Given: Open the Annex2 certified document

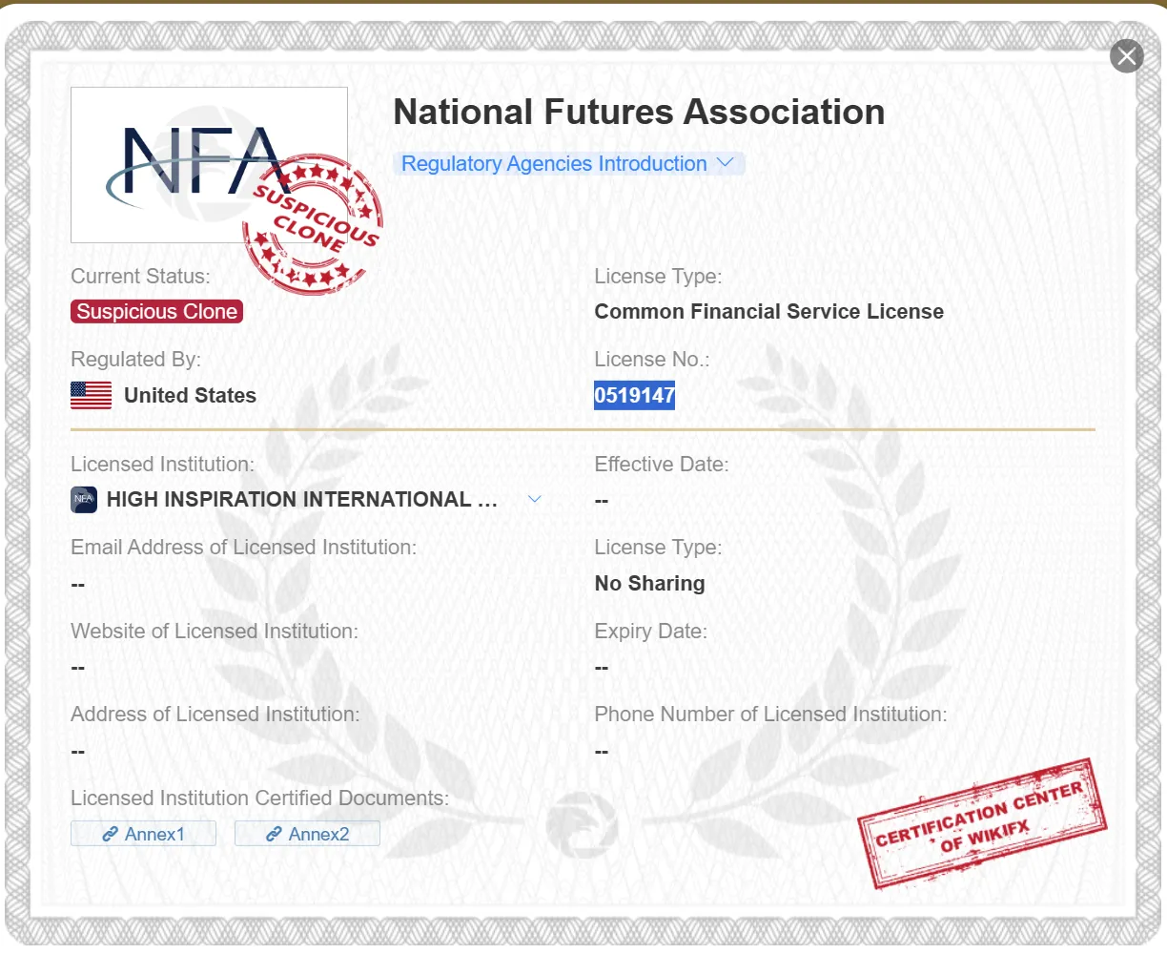Looking at the screenshot, I should (x=307, y=834).
